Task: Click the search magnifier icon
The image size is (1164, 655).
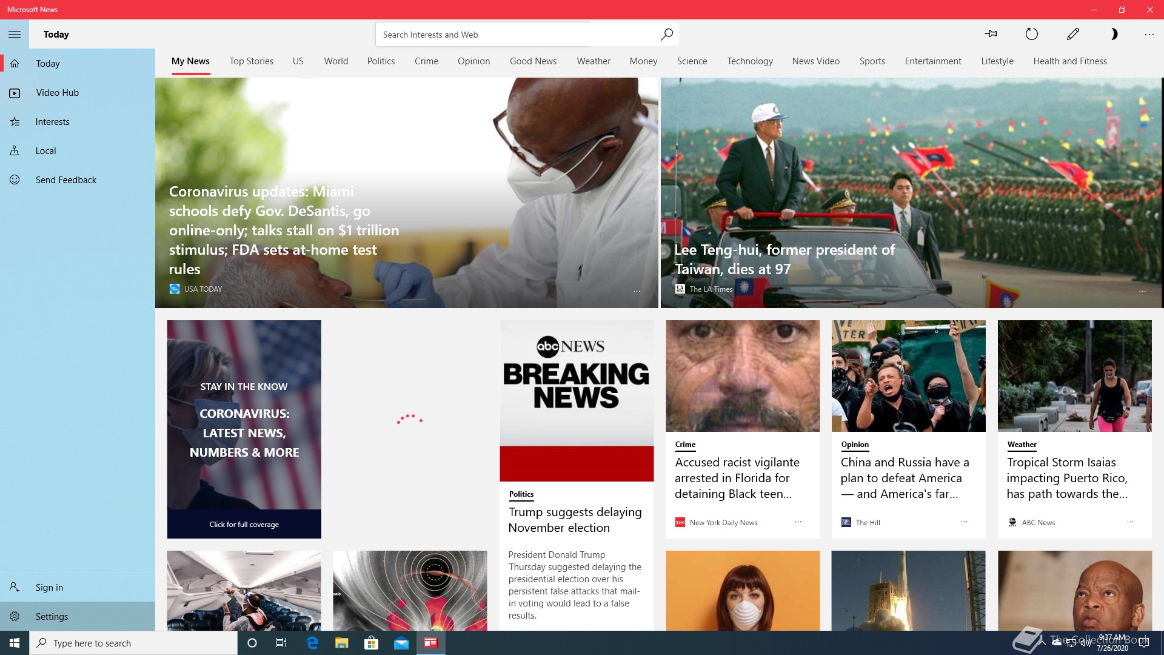Action: (666, 34)
